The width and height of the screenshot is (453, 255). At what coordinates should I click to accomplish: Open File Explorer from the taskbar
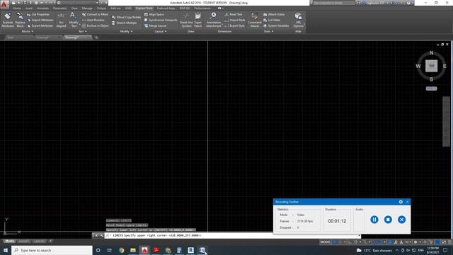pyautogui.click(x=133, y=250)
